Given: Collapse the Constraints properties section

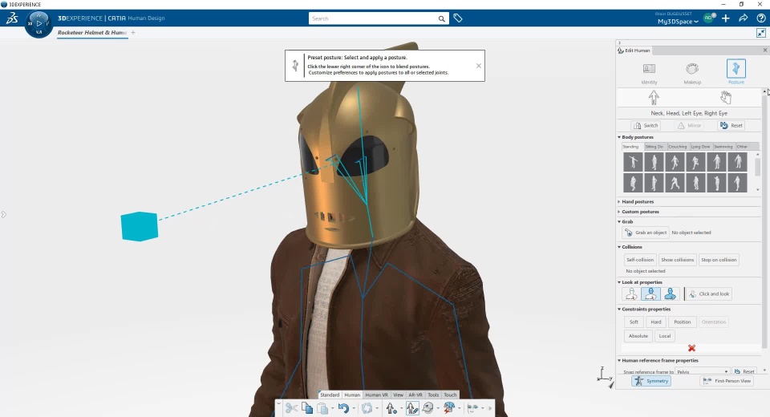Looking at the screenshot, I should coord(619,310).
